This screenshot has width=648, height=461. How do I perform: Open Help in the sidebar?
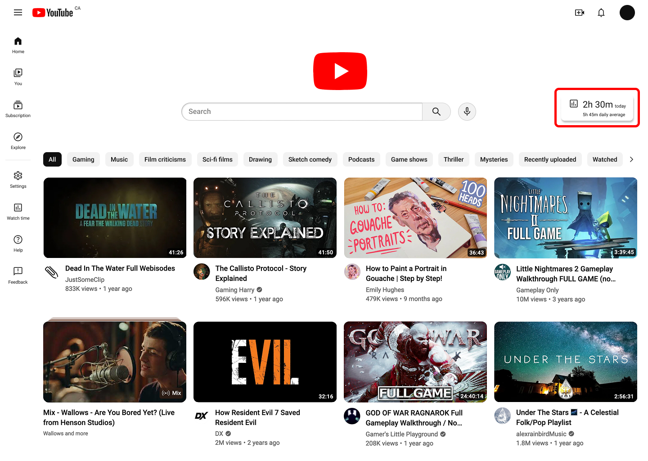pos(18,244)
